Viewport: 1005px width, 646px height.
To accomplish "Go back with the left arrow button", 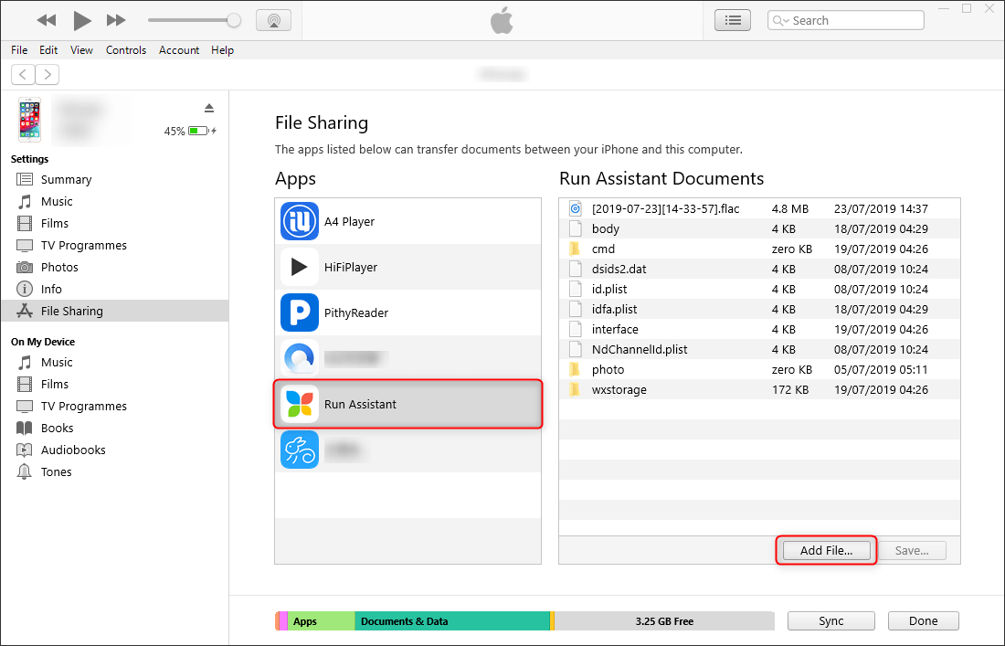I will pyautogui.click(x=23, y=74).
